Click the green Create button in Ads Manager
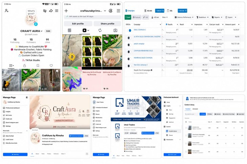247x164 pixels. pos(128,17)
